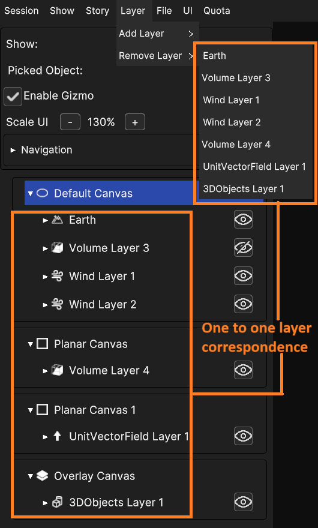Click the Default Canvas ellipse icon
This screenshot has width=318, height=528.
[x=42, y=193]
